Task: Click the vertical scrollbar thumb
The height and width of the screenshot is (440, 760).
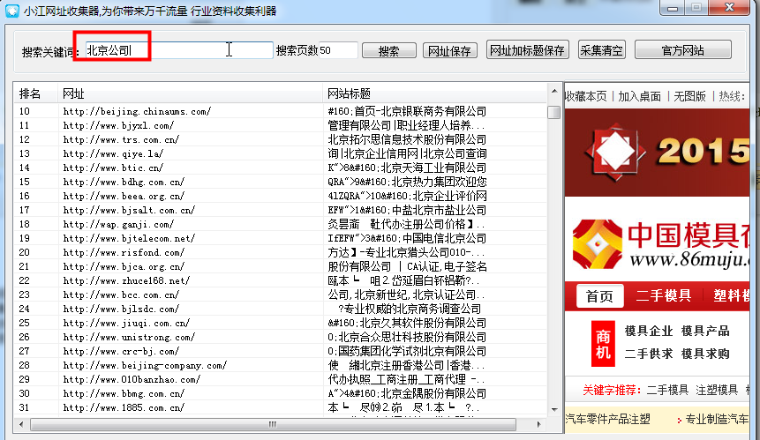Action: (x=554, y=112)
